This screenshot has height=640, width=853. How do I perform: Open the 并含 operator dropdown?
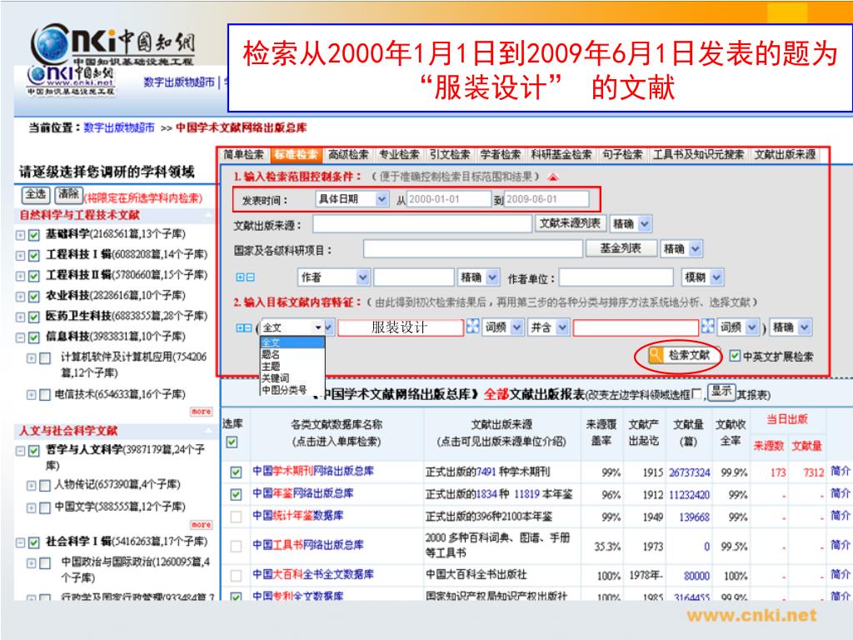548,327
